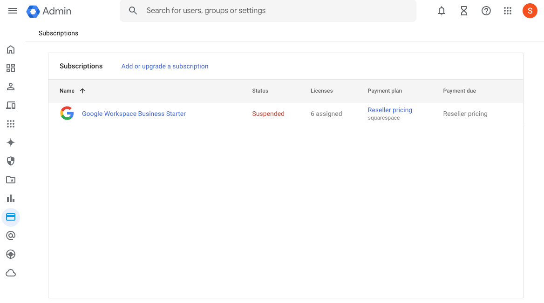Open the Storage cloud sidebar icon
544x303 pixels.
(x=11, y=273)
